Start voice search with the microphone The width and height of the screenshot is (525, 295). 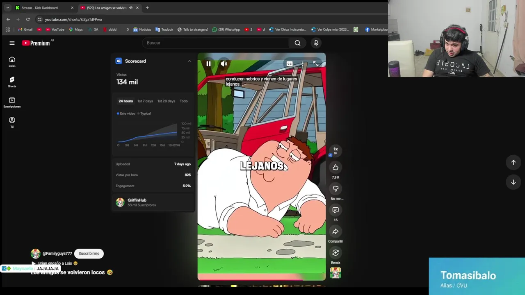pos(316,43)
